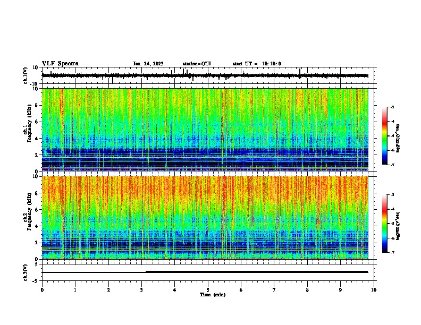
Task: Click the ch.2 color scale bar
Action: coord(385,224)
